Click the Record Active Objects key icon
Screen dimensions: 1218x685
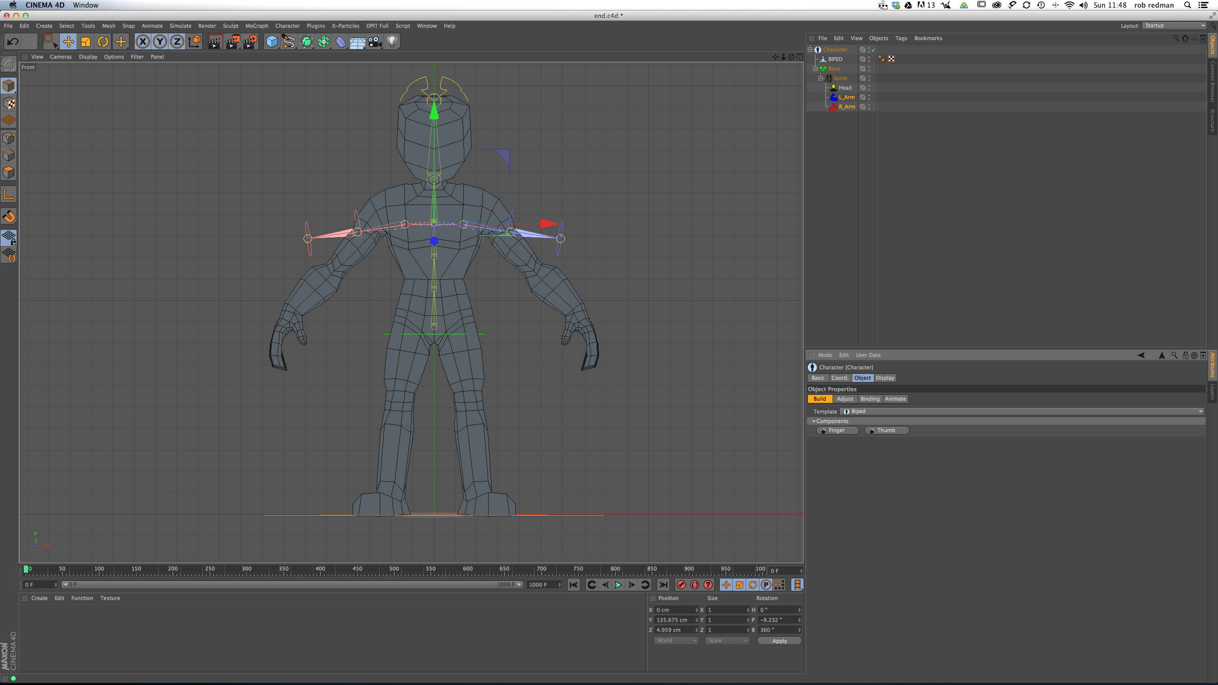(681, 585)
